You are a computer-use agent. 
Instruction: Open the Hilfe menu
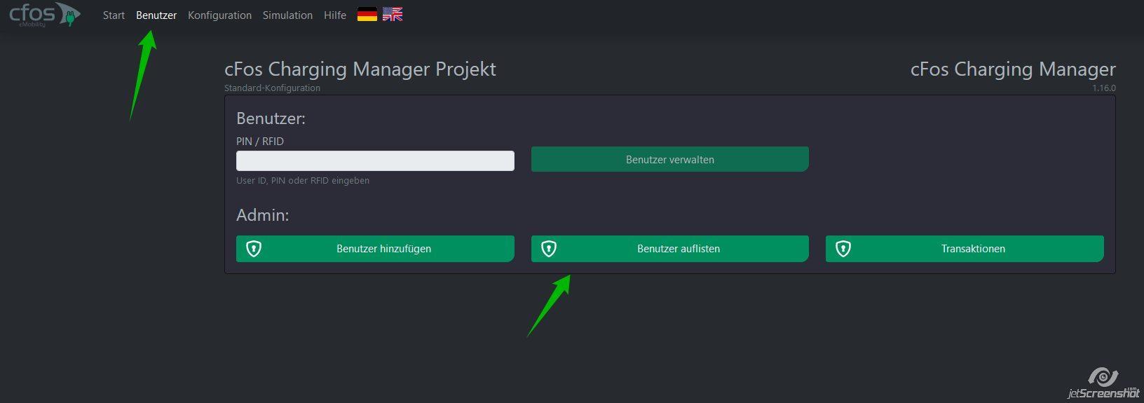(335, 15)
